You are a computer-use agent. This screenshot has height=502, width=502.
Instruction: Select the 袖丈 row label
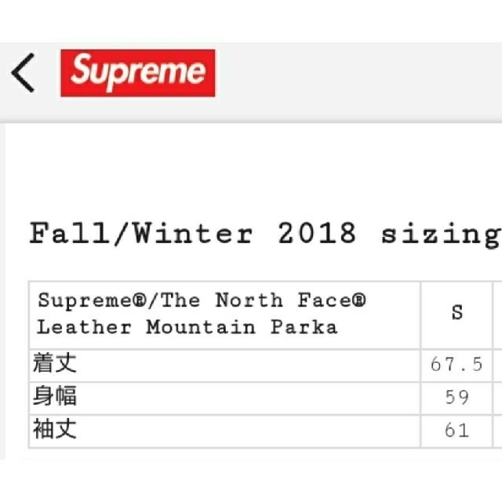[55, 429]
